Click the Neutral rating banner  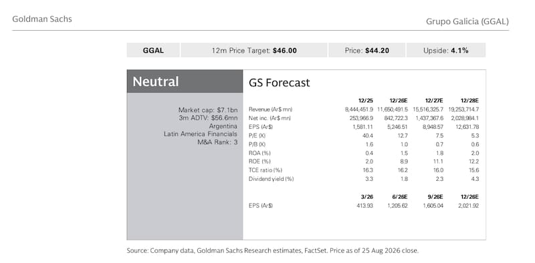tap(185, 81)
